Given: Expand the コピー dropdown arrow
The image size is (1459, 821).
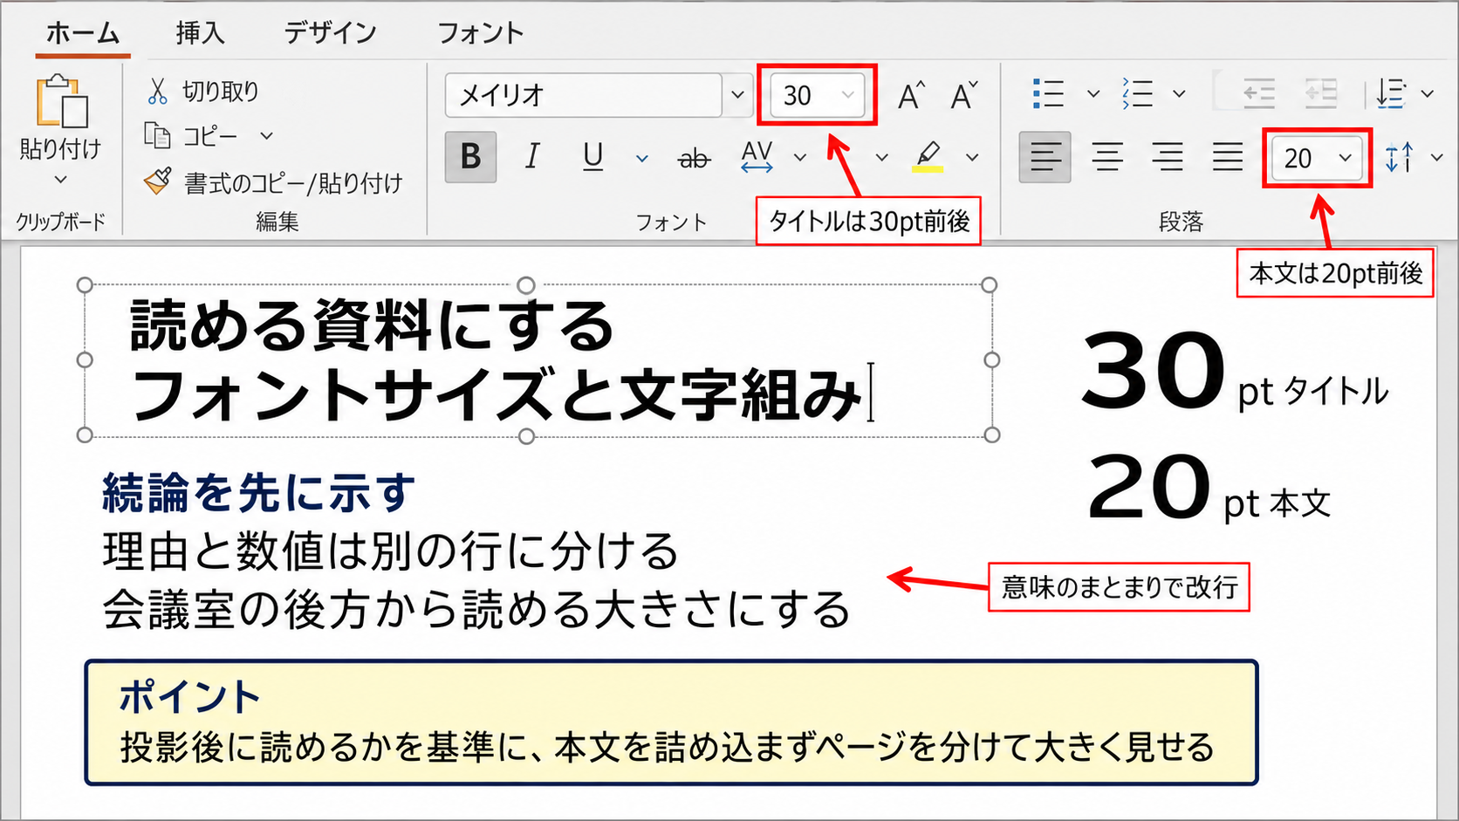Looking at the screenshot, I should 266,135.
